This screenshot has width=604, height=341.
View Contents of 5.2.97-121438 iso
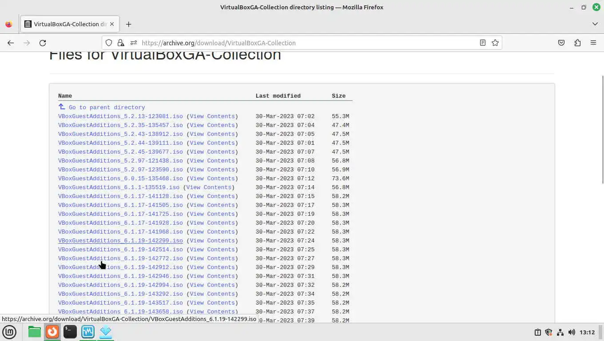pyautogui.click(x=212, y=161)
